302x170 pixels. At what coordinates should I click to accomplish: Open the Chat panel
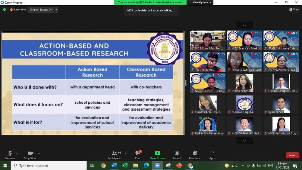point(138,155)
